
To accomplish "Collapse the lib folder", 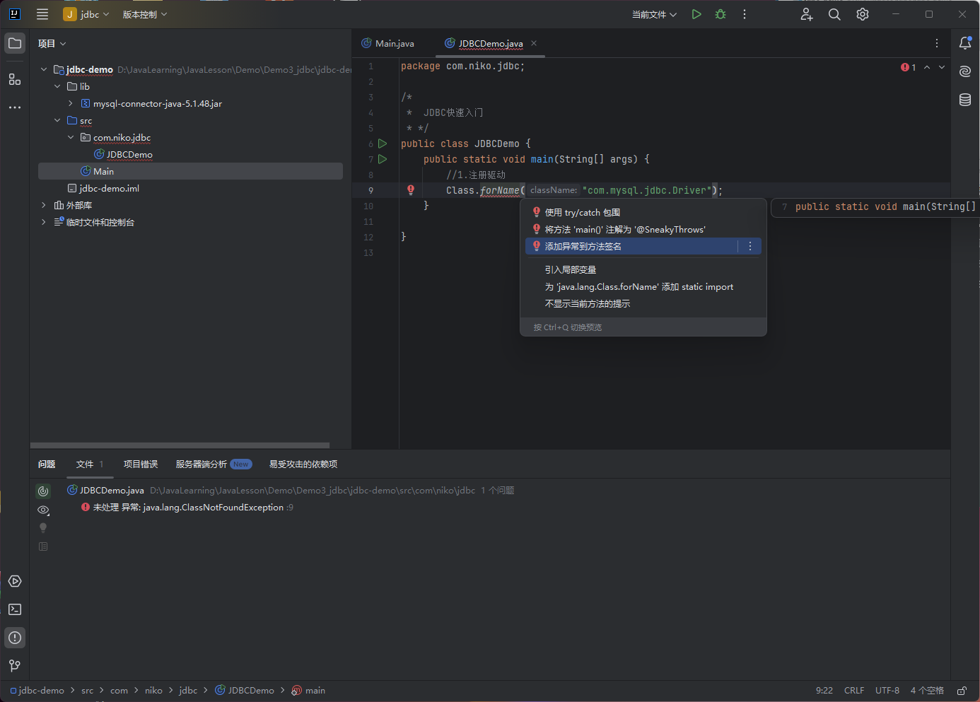I will click(x=57, y=86).
